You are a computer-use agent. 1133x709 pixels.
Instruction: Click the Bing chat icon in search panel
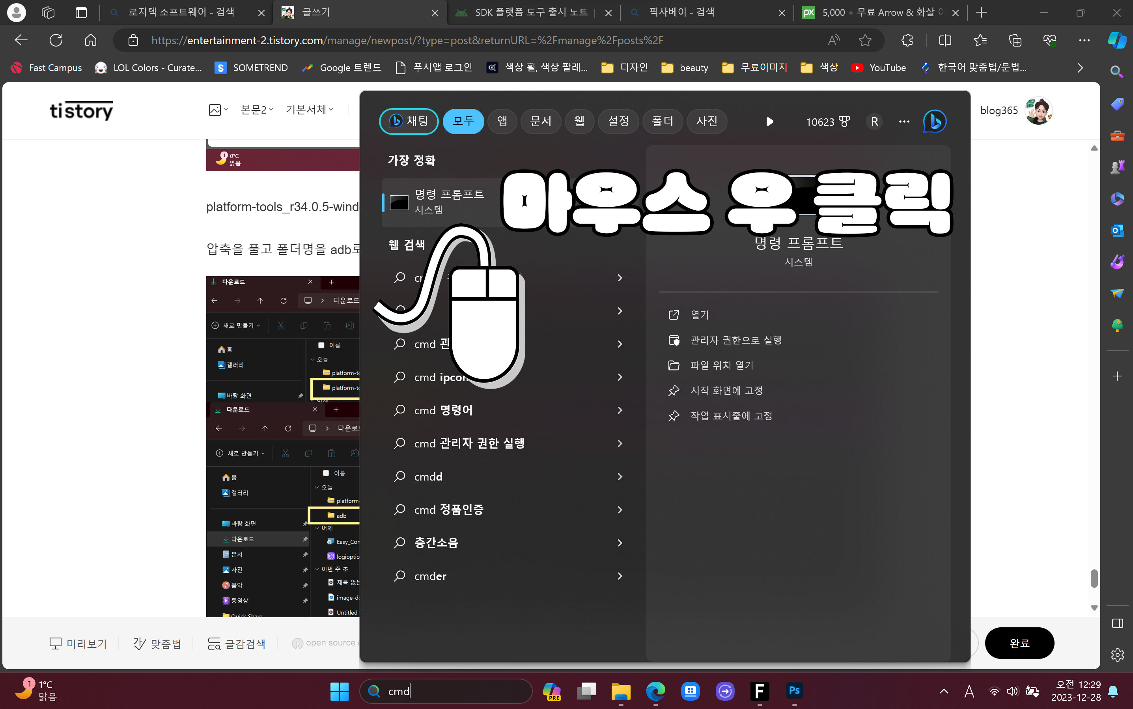tap(934, 122)
